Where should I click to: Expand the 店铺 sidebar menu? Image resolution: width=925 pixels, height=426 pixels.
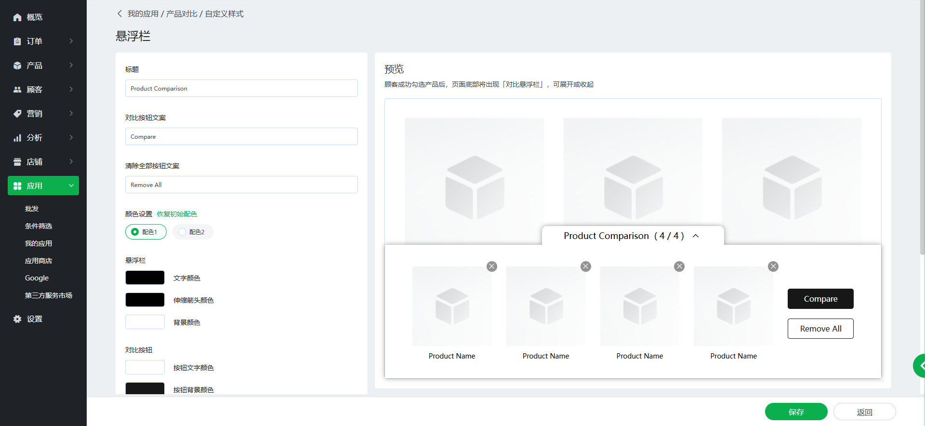pos(71,161)
